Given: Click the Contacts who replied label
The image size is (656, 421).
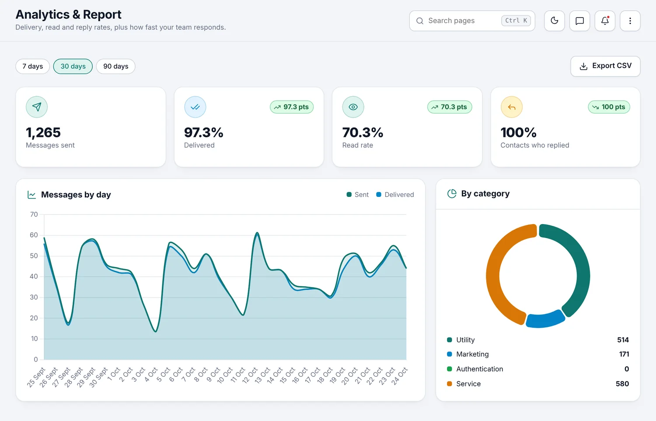Looking at the screenshot, I should tap(535, 145).
